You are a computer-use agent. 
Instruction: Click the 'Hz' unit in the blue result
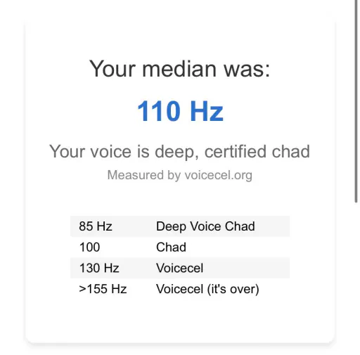point(207,111)
